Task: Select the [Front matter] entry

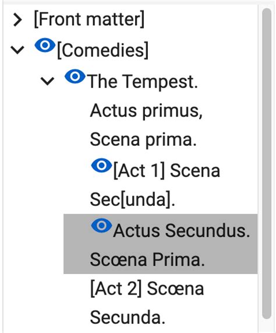Action: pos(89,19)
